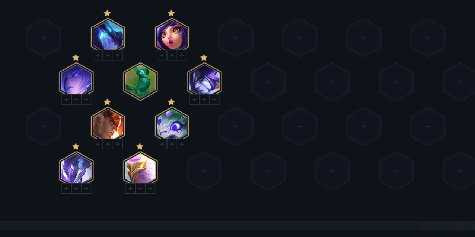Click the empty hexagon left of Kha'Zix

click(x=44, y=38)
